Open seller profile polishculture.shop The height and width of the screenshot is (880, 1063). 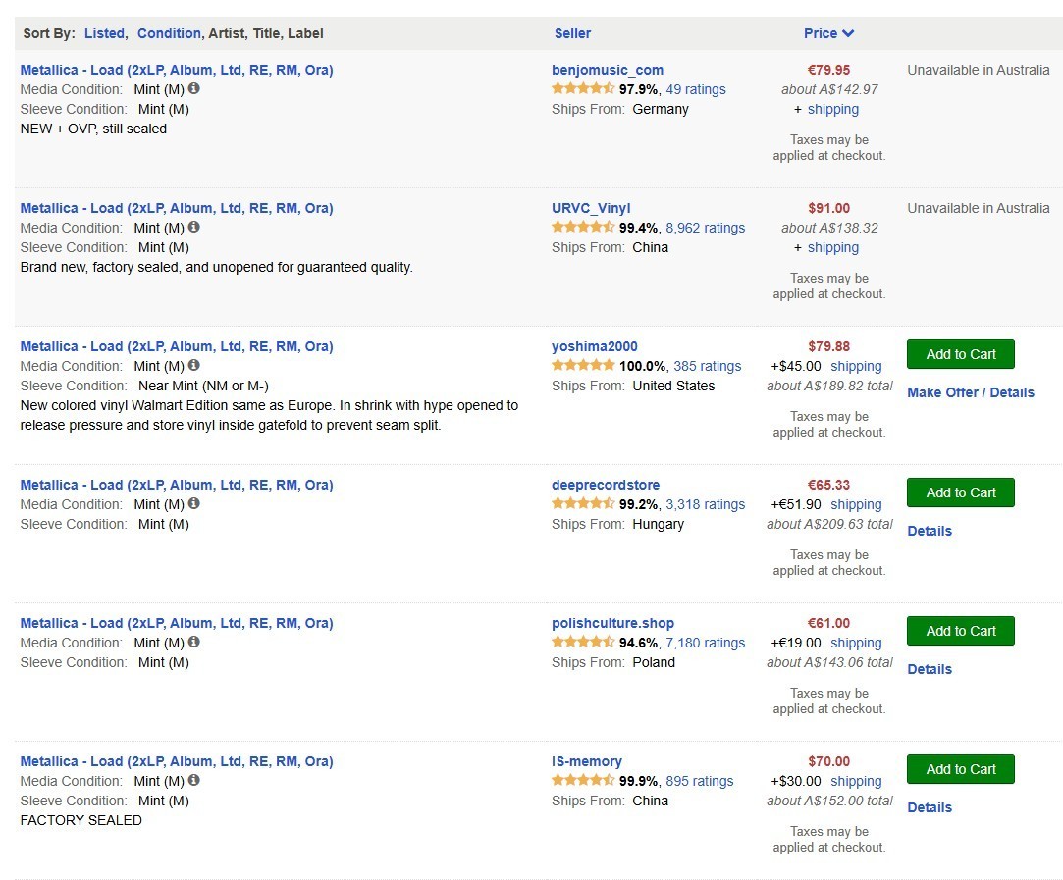612,623
